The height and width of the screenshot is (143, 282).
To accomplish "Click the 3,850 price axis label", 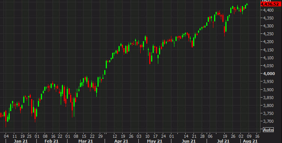I will tap(269, 98).
